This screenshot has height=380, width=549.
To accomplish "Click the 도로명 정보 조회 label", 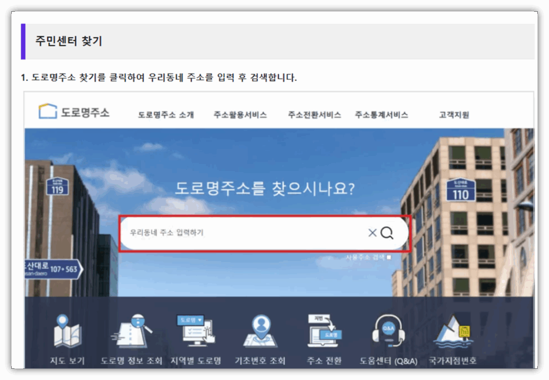I will [132, 361].
